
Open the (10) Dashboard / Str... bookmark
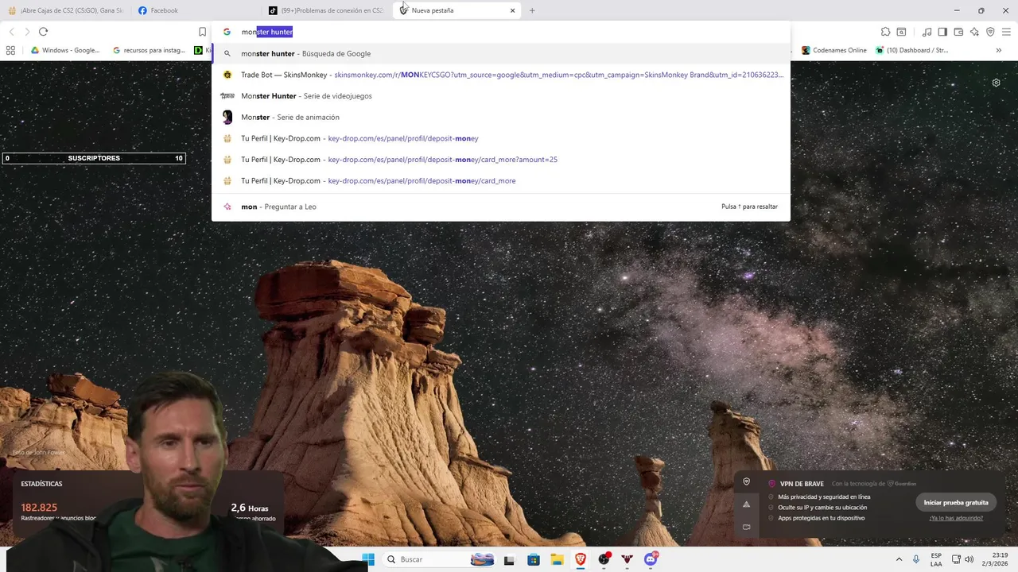[x=911, y=50]
